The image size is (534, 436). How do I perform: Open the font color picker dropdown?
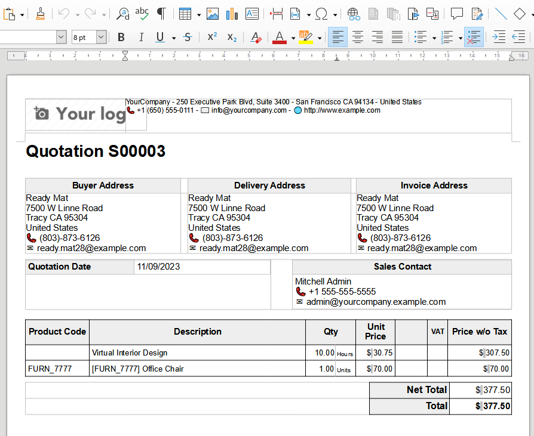pos(293,38)
